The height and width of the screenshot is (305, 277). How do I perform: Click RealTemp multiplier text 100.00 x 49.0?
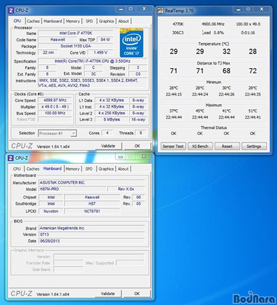coord(248,24)
